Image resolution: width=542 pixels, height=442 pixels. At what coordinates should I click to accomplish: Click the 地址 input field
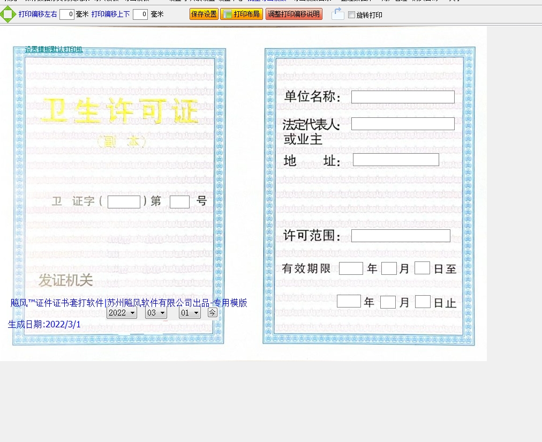tap(396, 160)
